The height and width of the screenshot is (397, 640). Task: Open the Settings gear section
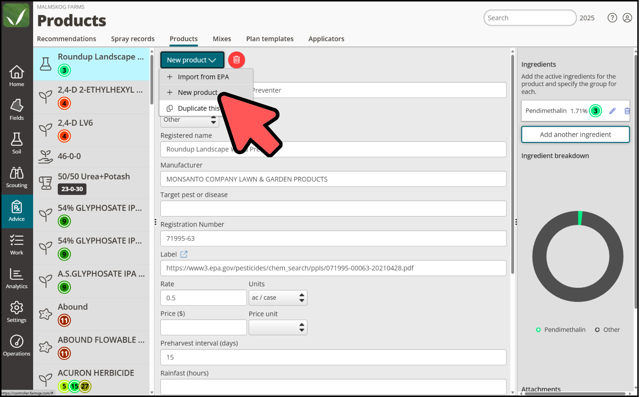pyautogui.click(x=17, y=313)
